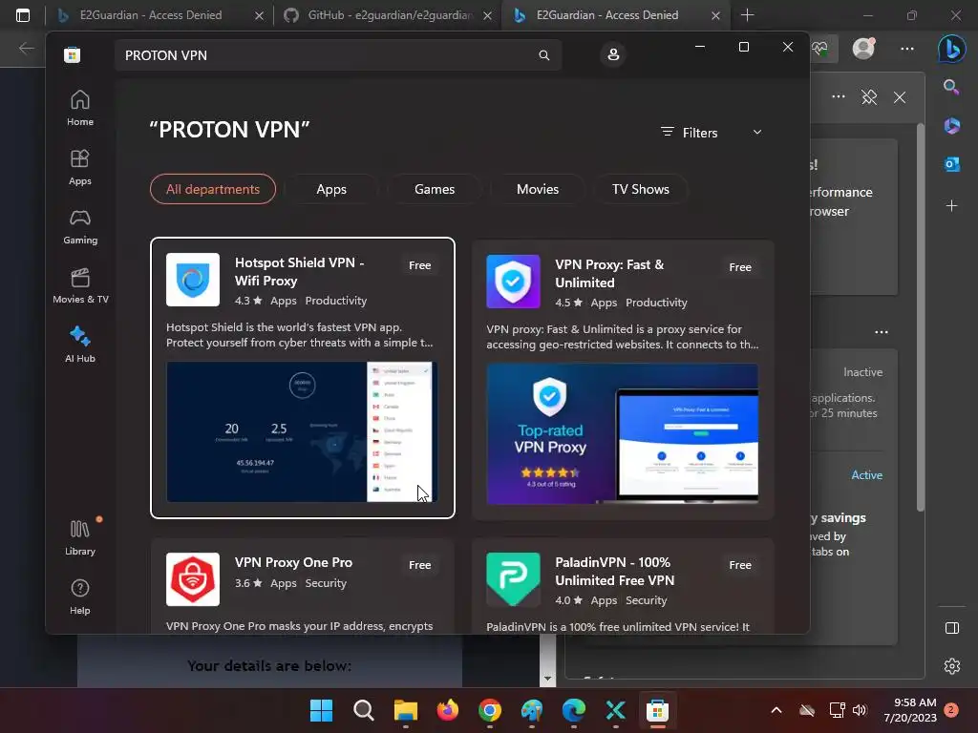Open Edge vertical tabs action menu
This screenshot has width=978, height=733.
click(23, 15)
